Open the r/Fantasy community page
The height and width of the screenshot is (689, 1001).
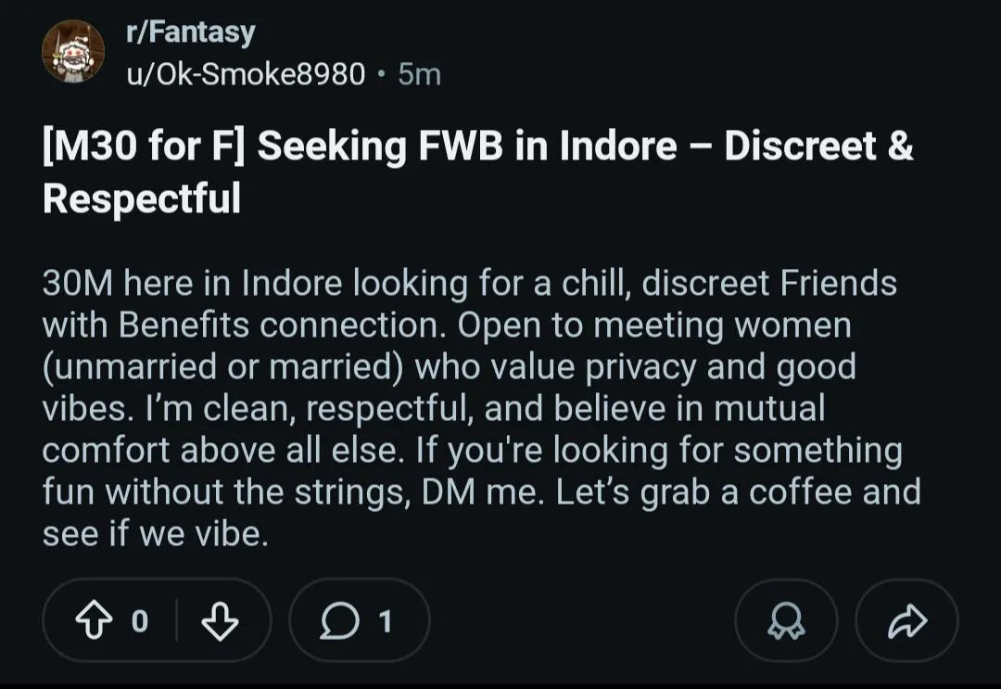point(189,31)
